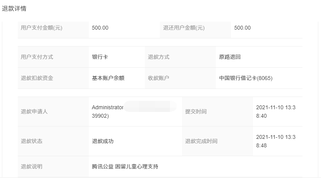Click the 退款扣款资金 label
Screen dimensions: 321x180
[37, 78]
